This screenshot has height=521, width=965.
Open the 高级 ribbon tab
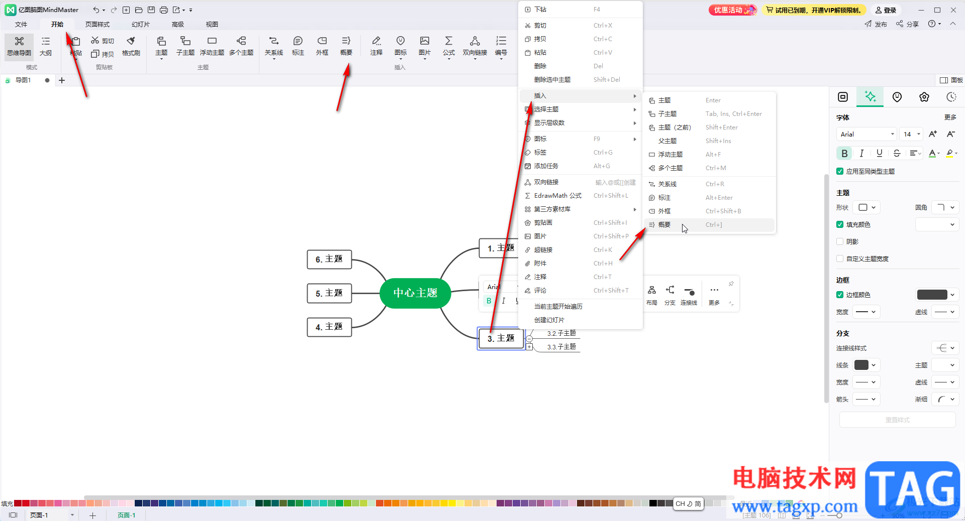178,24
